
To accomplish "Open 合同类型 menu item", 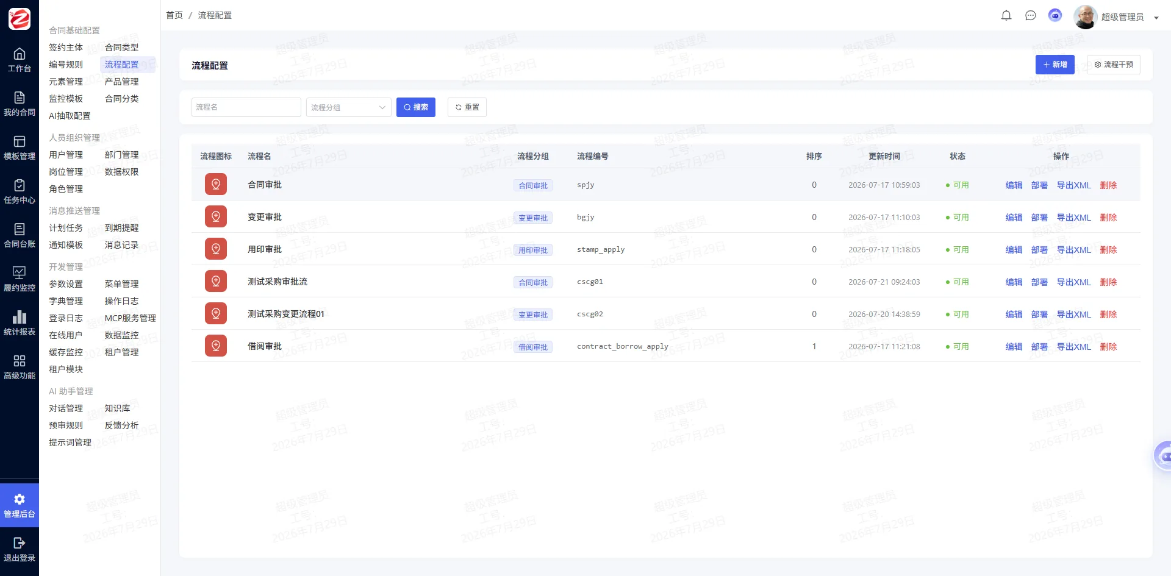I will pyautogui.click(x=122, y=48).
